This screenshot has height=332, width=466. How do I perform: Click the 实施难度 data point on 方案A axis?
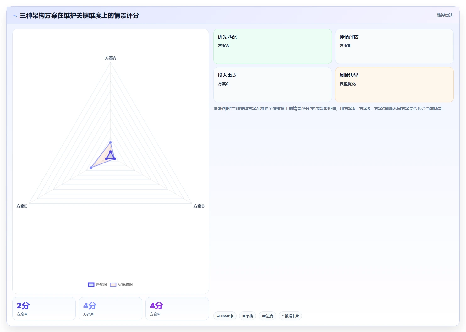pos(110,142)
